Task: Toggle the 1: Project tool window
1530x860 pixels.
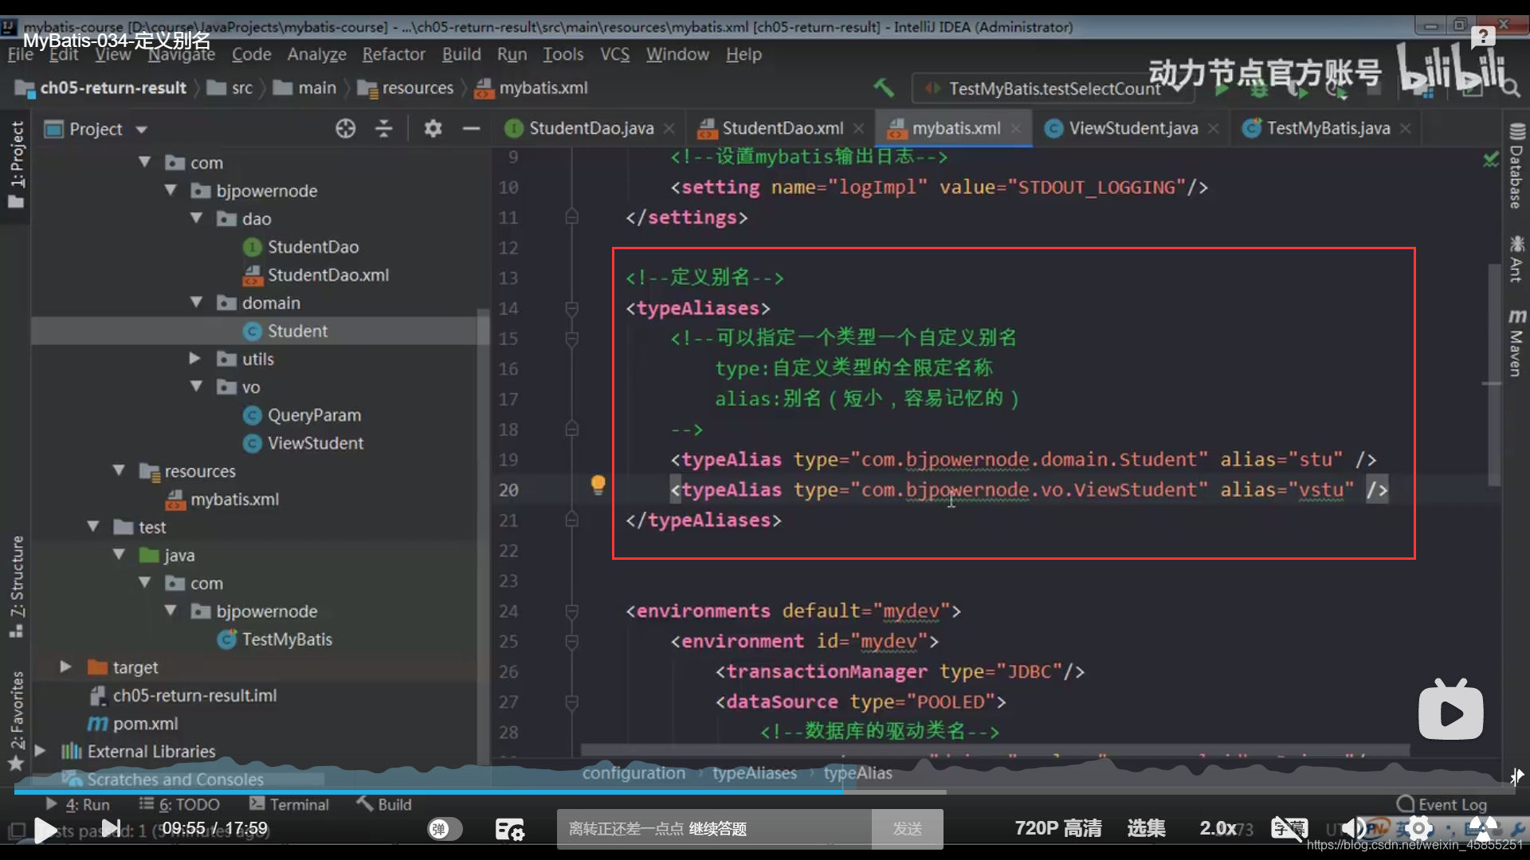Action: point(16,164)
